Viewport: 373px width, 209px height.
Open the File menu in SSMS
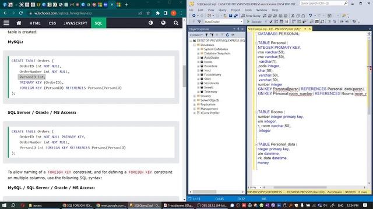[x=191, y=10]
